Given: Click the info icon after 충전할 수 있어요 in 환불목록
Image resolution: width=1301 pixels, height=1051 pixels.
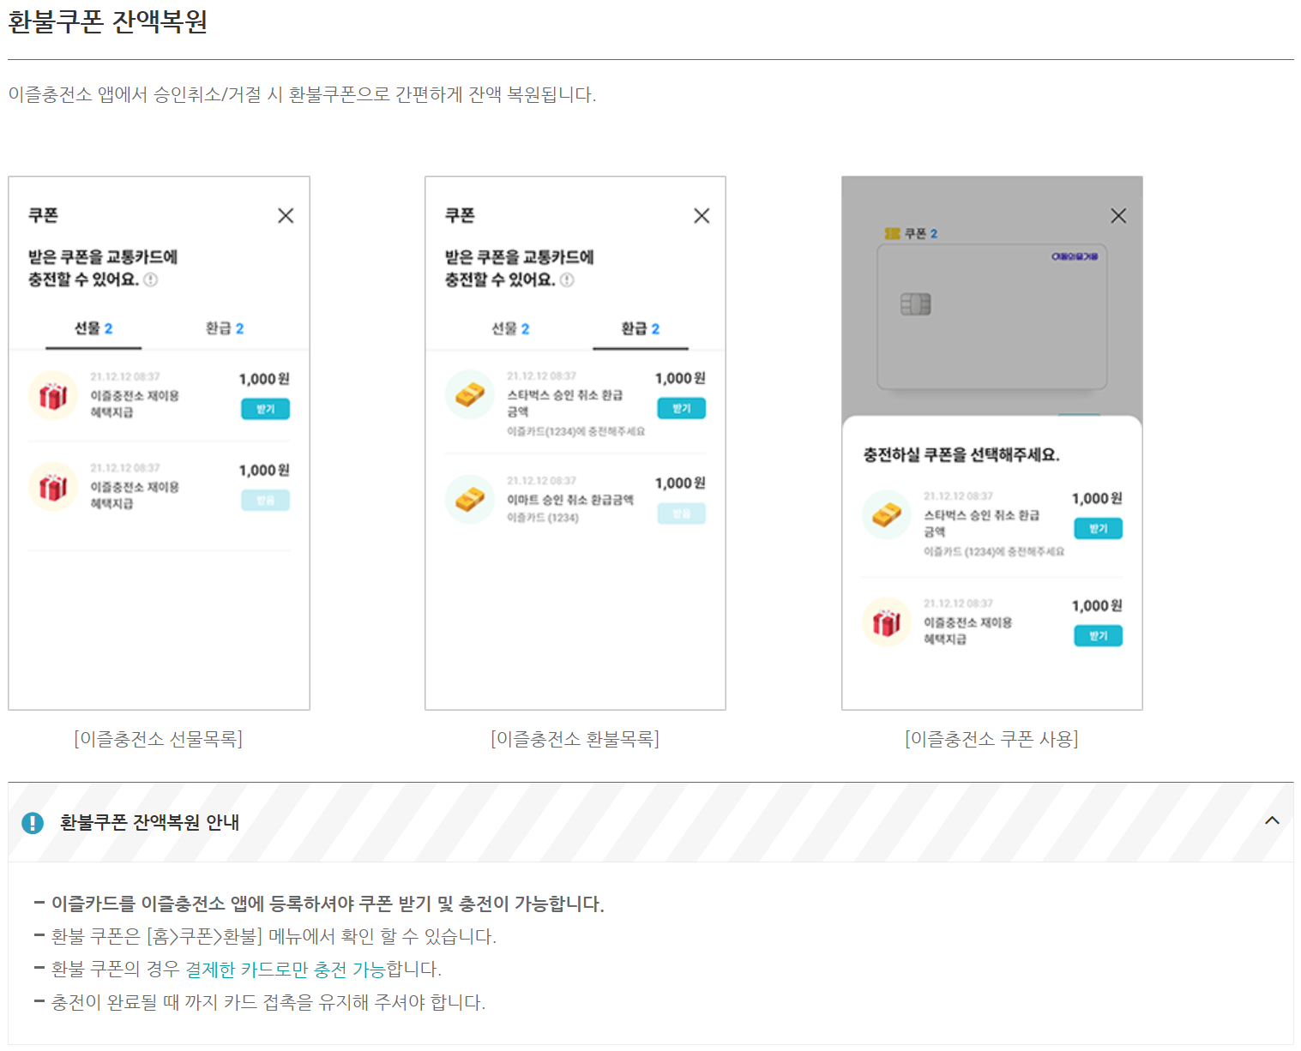Looking at the screenshot, I should coord(567,279).
